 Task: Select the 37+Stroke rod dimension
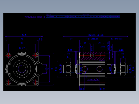(117, 39)
